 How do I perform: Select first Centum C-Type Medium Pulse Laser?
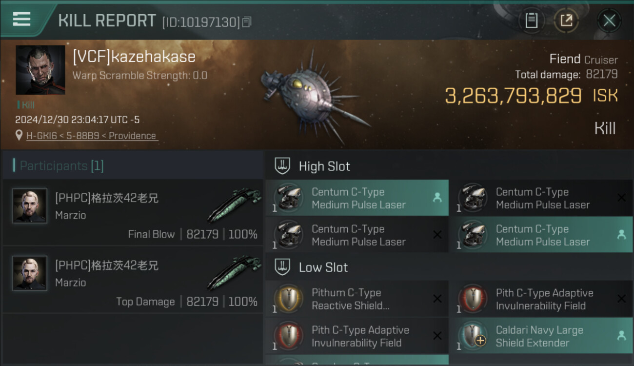coord(357,198)
